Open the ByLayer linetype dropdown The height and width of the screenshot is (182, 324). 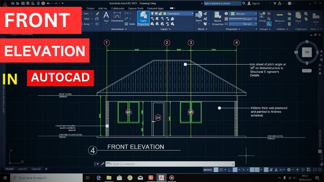coord(256,24)
